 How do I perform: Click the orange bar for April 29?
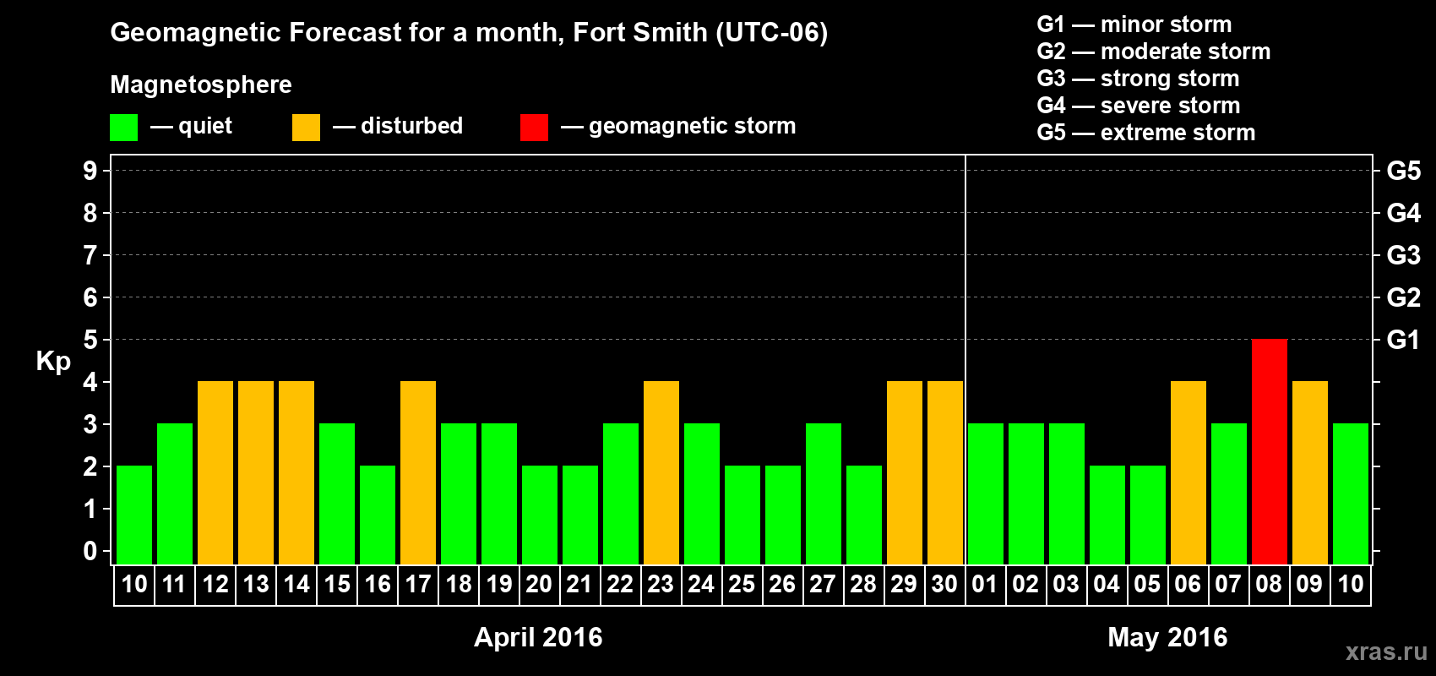point(905,472)
